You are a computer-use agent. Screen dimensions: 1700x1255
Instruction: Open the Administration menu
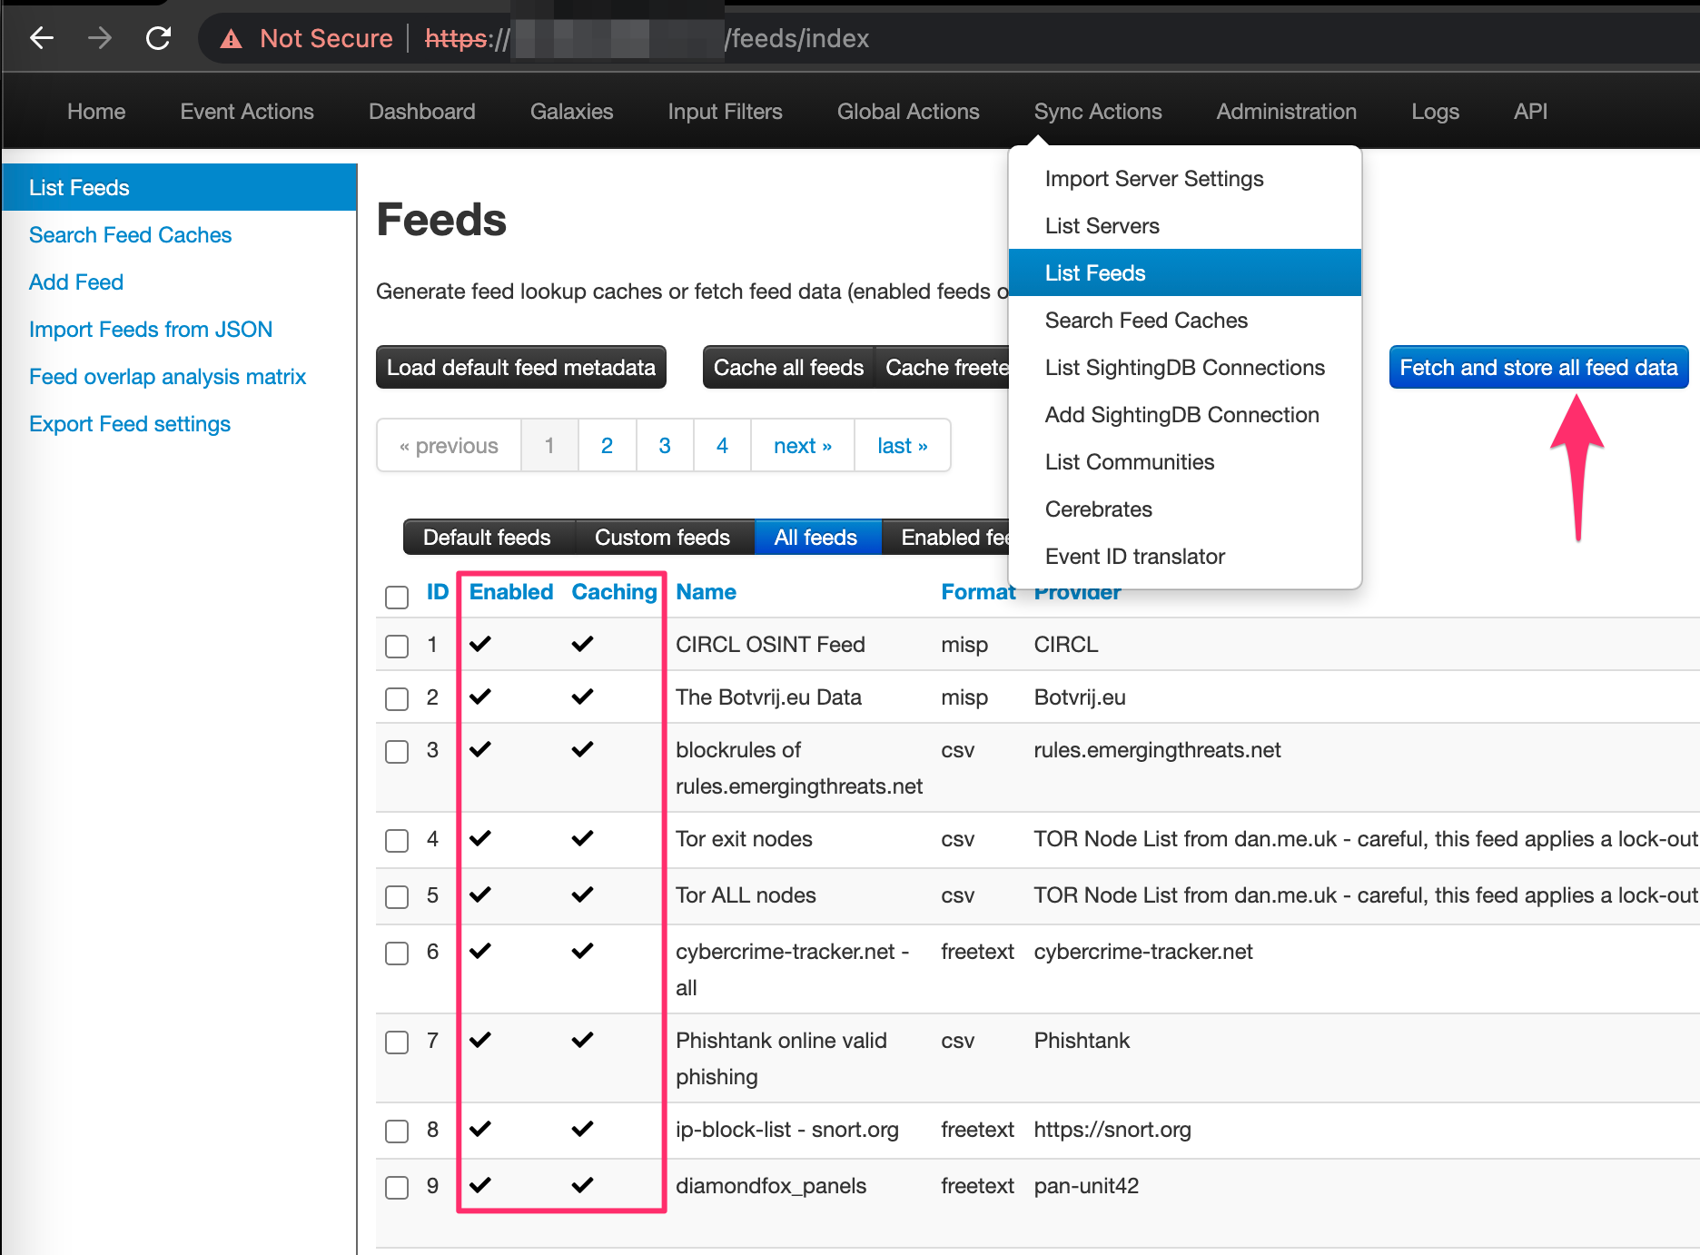pos(1286,111)
